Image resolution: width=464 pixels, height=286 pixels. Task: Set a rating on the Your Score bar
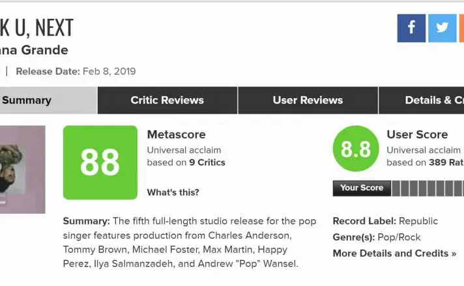428,188
